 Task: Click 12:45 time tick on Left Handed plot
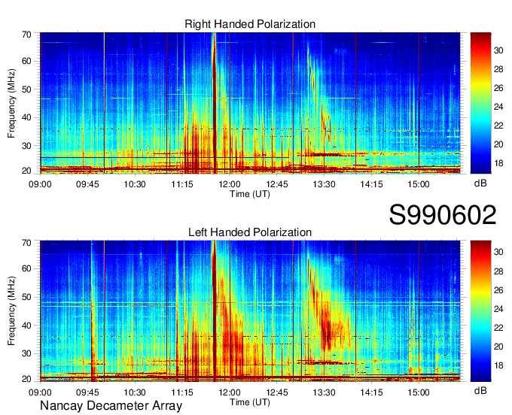point(277,392)
